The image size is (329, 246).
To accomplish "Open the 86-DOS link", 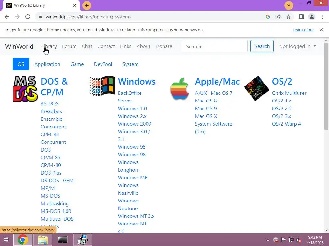I will tap(49, 103).
